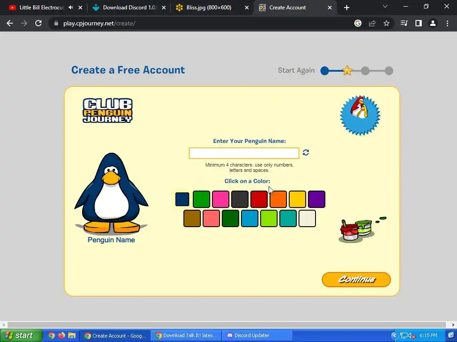This screenshot has width=457, height=342.
Task: Click the Enter Your Penguin Name field
Action: point(244,153)
